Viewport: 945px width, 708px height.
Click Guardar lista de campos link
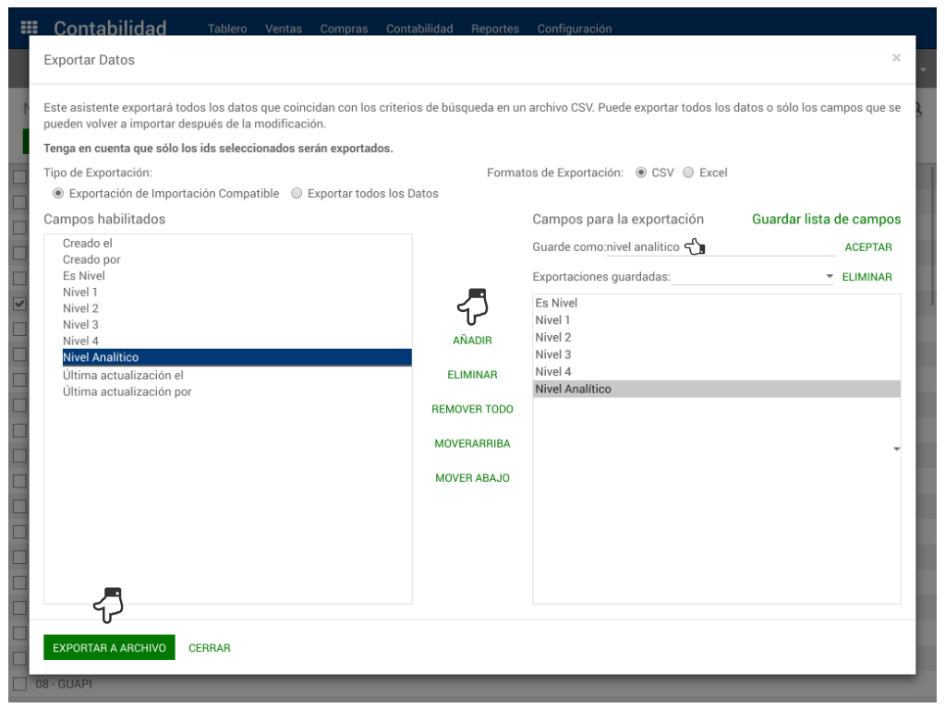pos(826,220)
